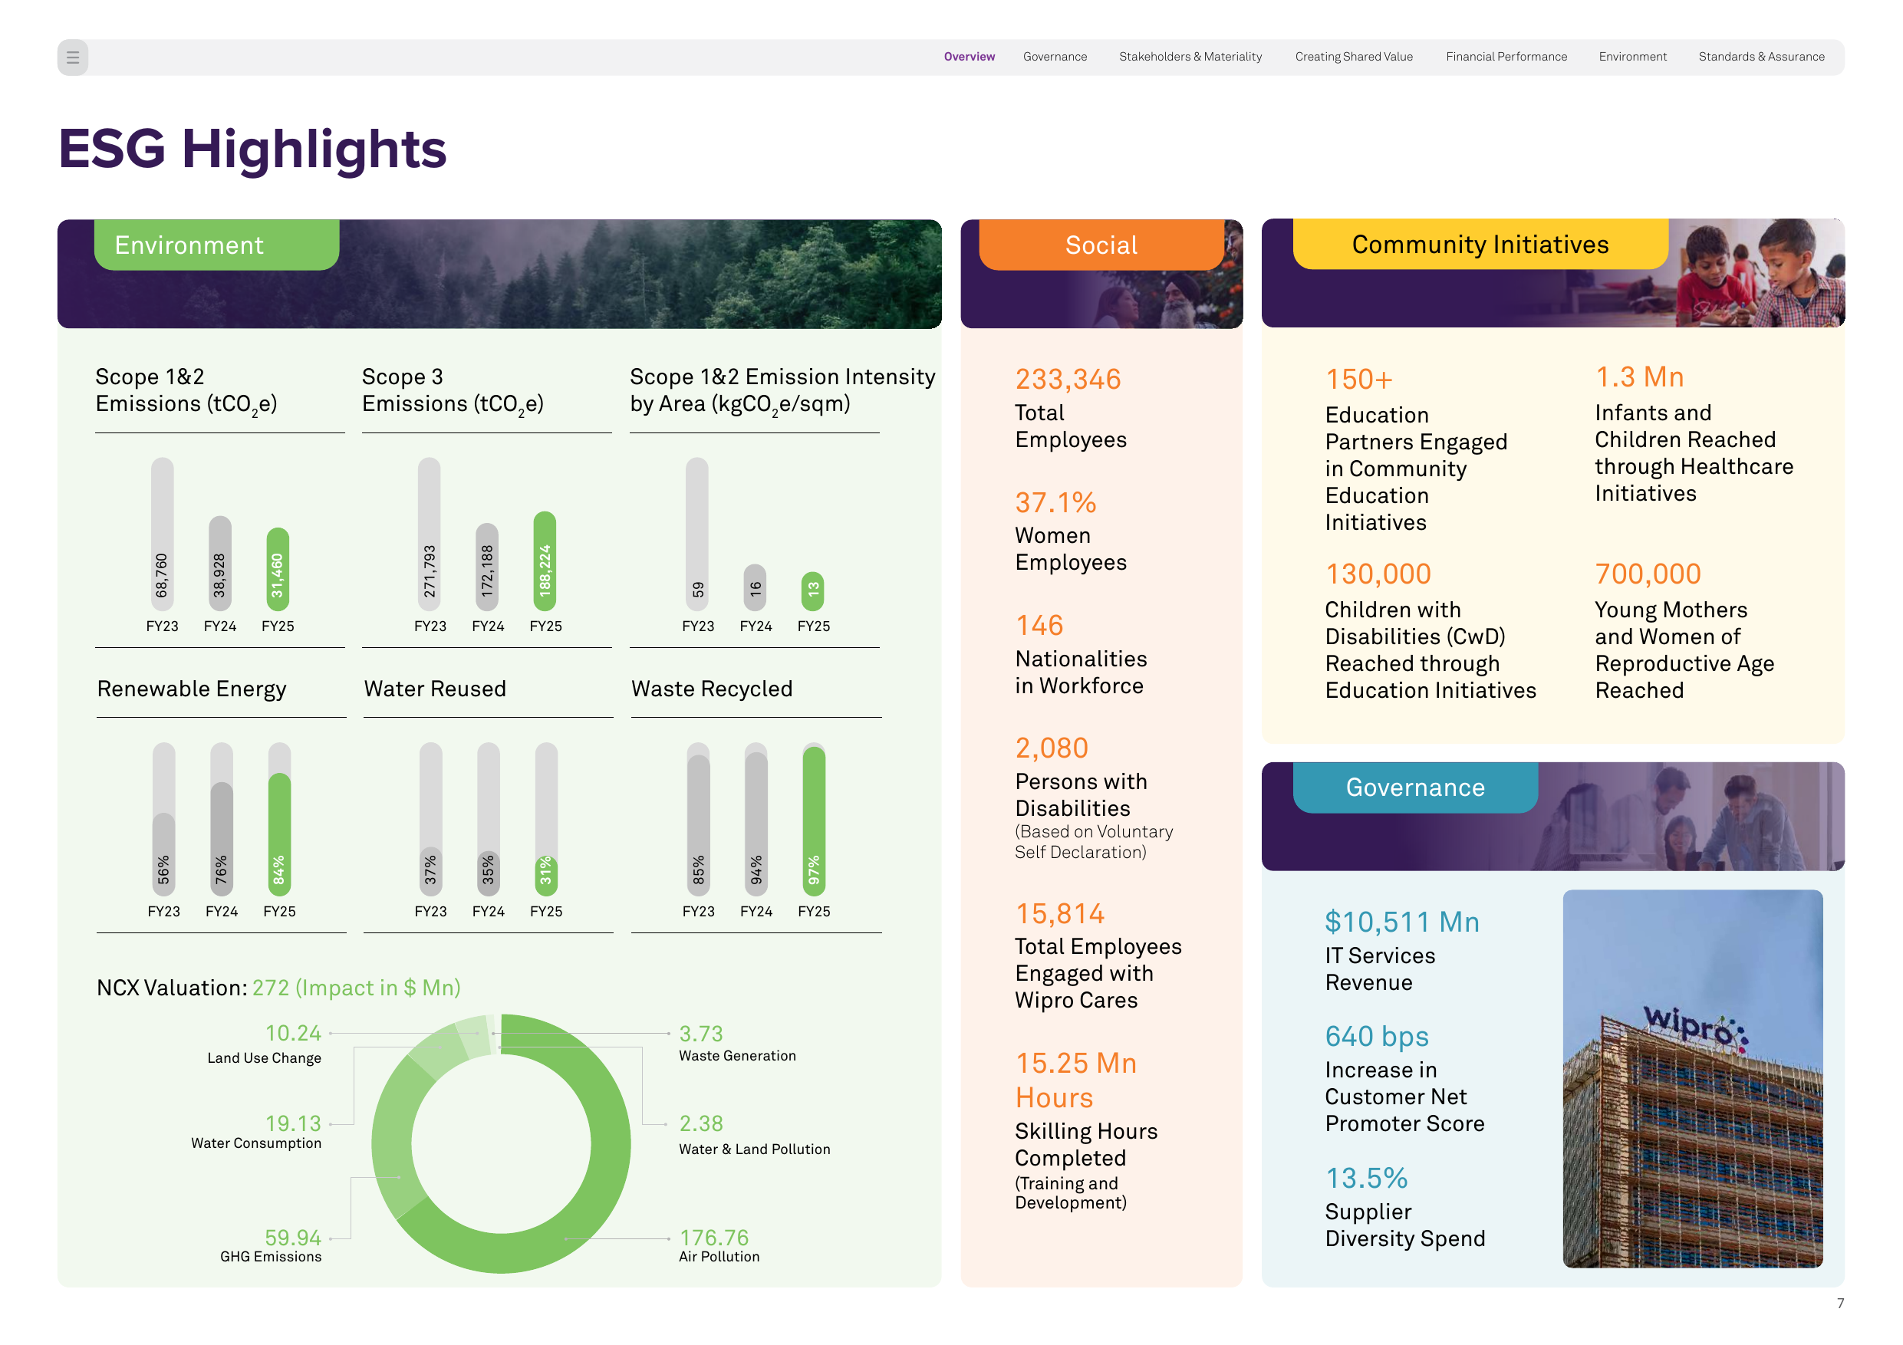
Task: Open the Financial Performance link
Action: (1506, 58)
